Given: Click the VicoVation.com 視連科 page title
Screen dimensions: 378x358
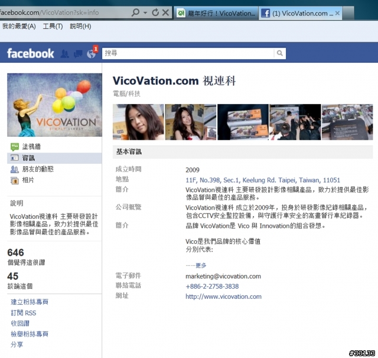Looking at the screenshot, I should click(x=174, y=80).
